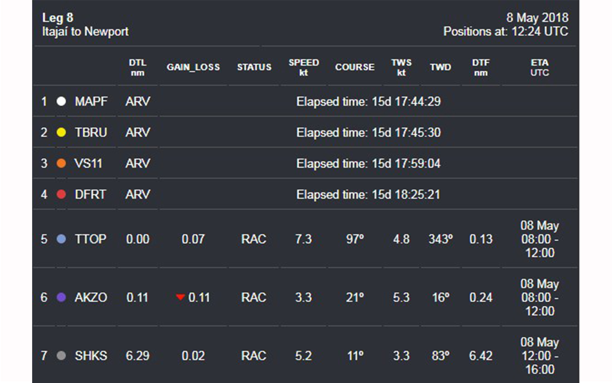
Task: Click the DTF nm column header
Action: 481,67
